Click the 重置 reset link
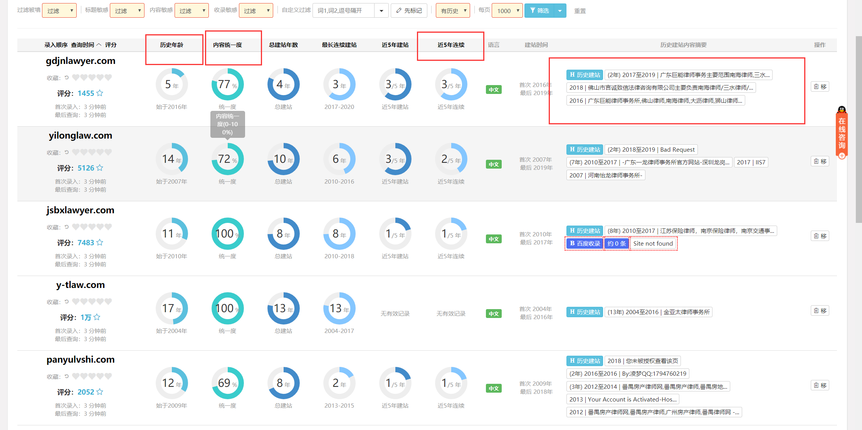862x430 pixels. click(580, 11)
